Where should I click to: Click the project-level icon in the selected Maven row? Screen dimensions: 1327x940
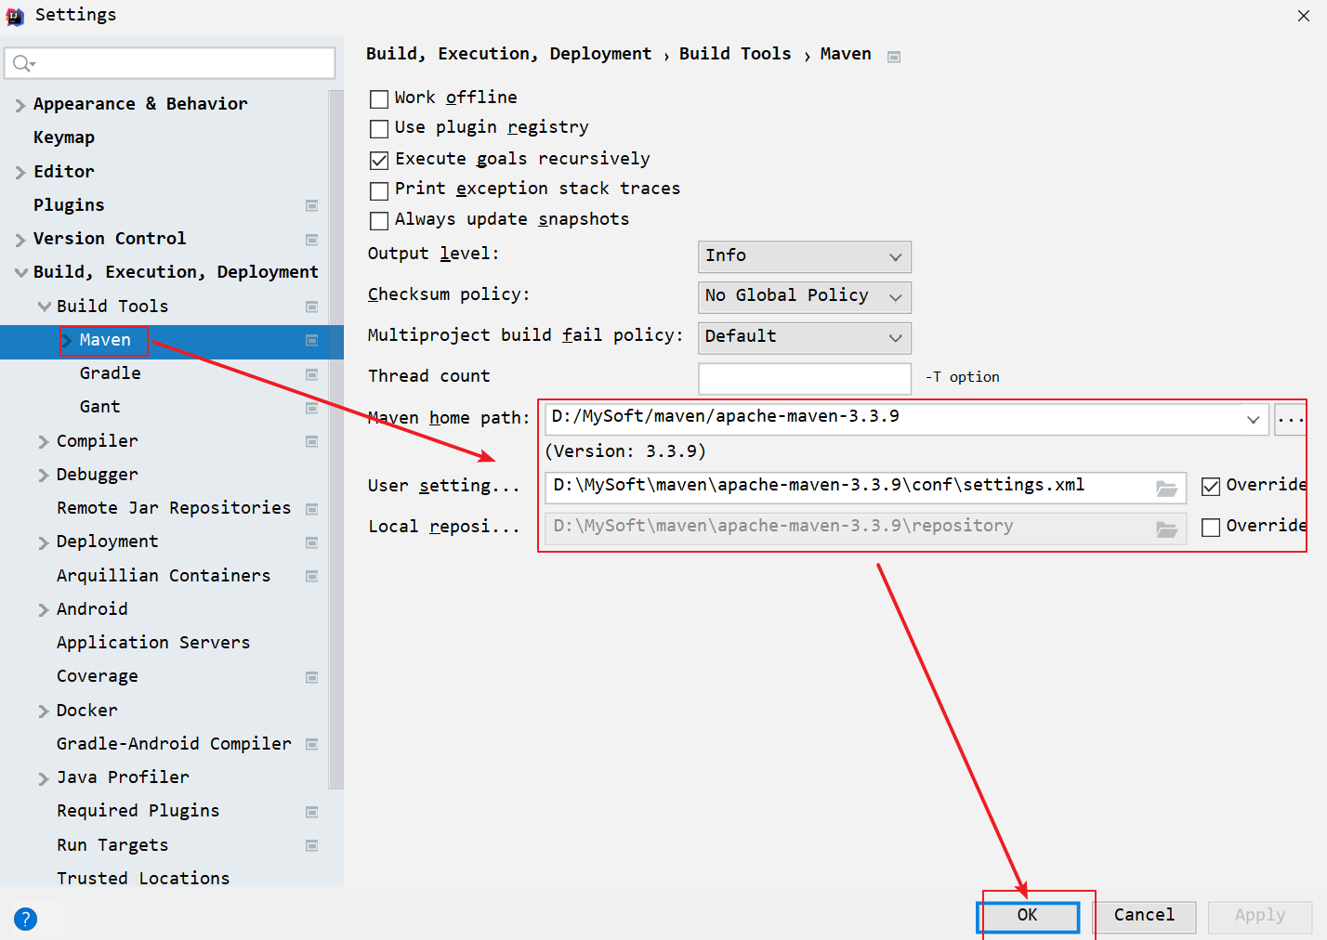[312, 341]
